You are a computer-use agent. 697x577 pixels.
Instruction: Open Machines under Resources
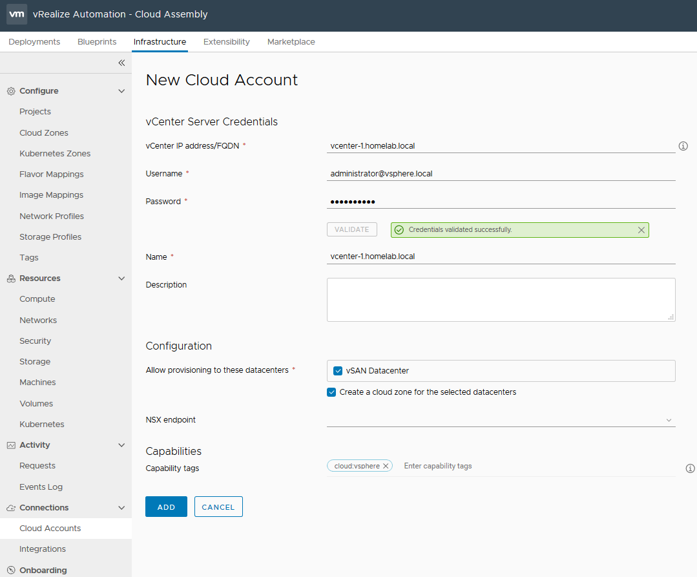(x=37, y=383)
